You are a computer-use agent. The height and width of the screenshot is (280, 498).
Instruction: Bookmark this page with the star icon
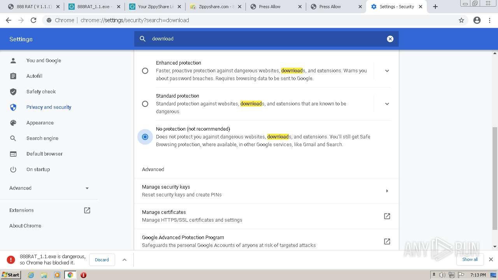[461, 20]
